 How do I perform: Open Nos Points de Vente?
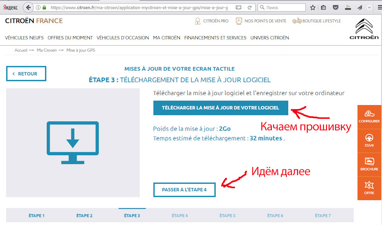[x=261, y=21]
